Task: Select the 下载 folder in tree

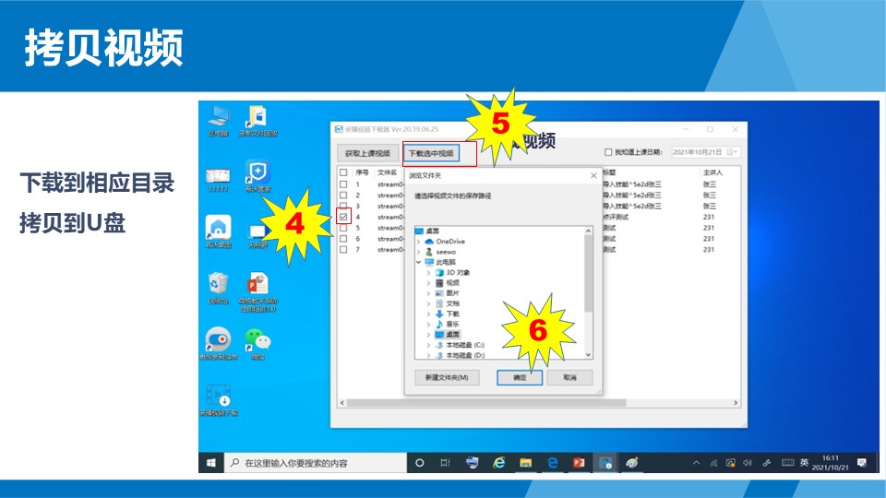Action: tap(452, 314)
